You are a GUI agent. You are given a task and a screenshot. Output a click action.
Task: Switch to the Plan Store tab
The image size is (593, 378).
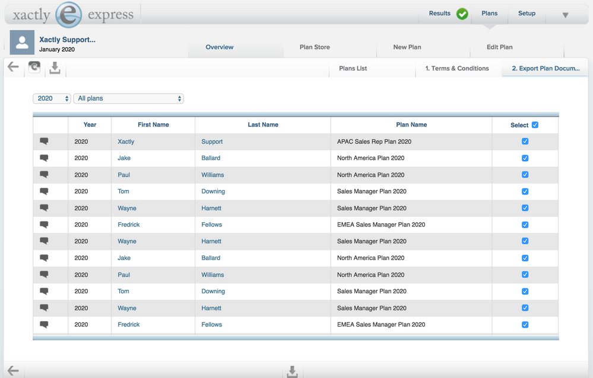315,47
